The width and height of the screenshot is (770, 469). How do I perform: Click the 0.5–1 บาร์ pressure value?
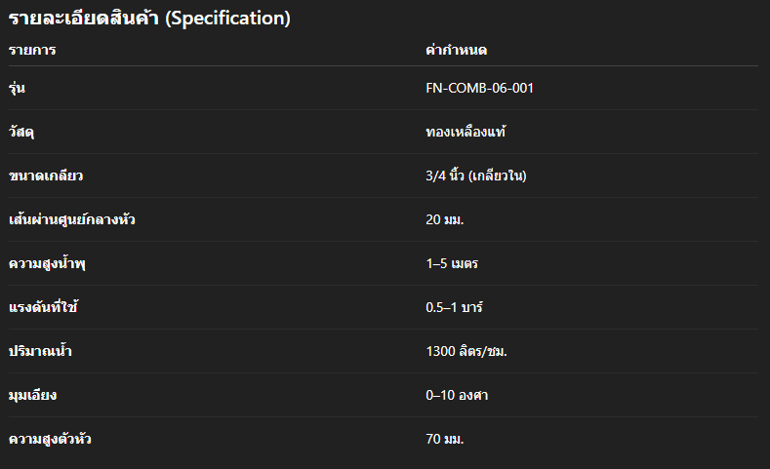pyautogui.click(x=454, y=307)
